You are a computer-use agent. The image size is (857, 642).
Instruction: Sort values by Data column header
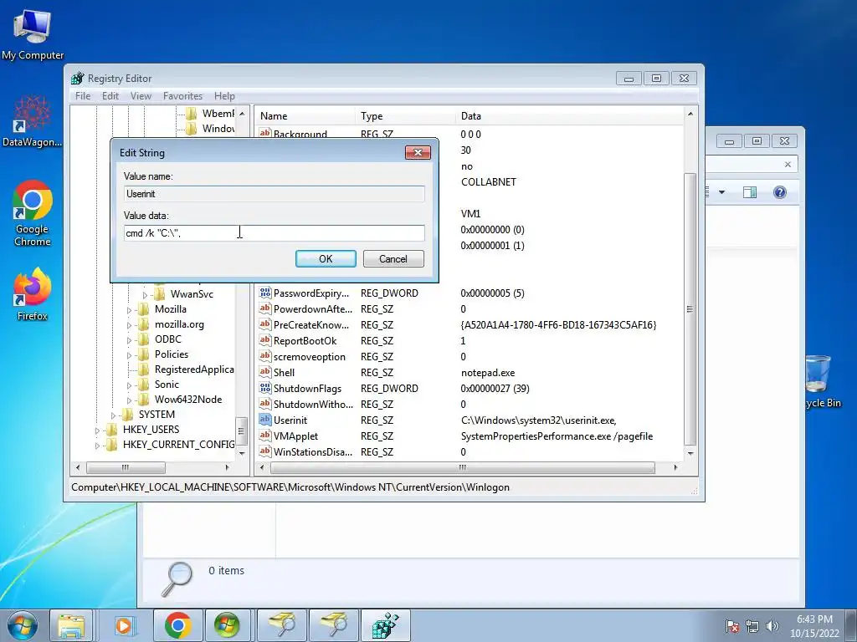[569, 115]
